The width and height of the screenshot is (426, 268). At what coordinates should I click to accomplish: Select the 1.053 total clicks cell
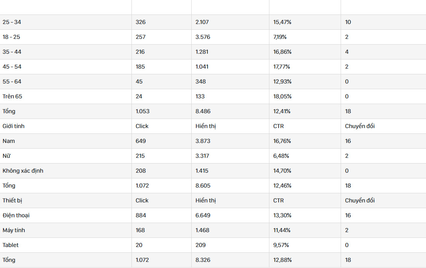click(162, 111)
